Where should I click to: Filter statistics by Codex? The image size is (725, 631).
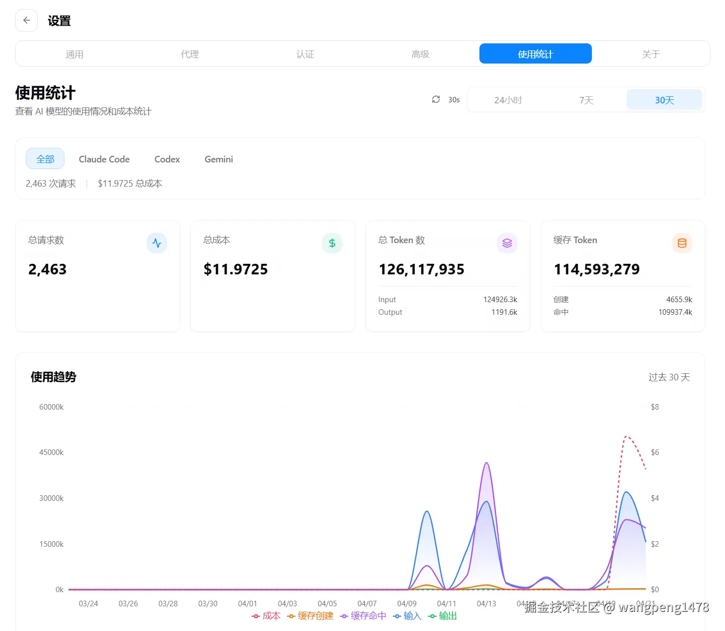click(167, 159)
